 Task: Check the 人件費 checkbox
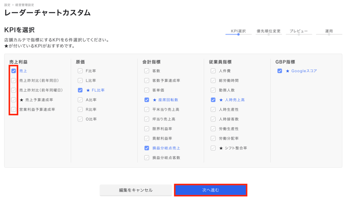point(213,71)
